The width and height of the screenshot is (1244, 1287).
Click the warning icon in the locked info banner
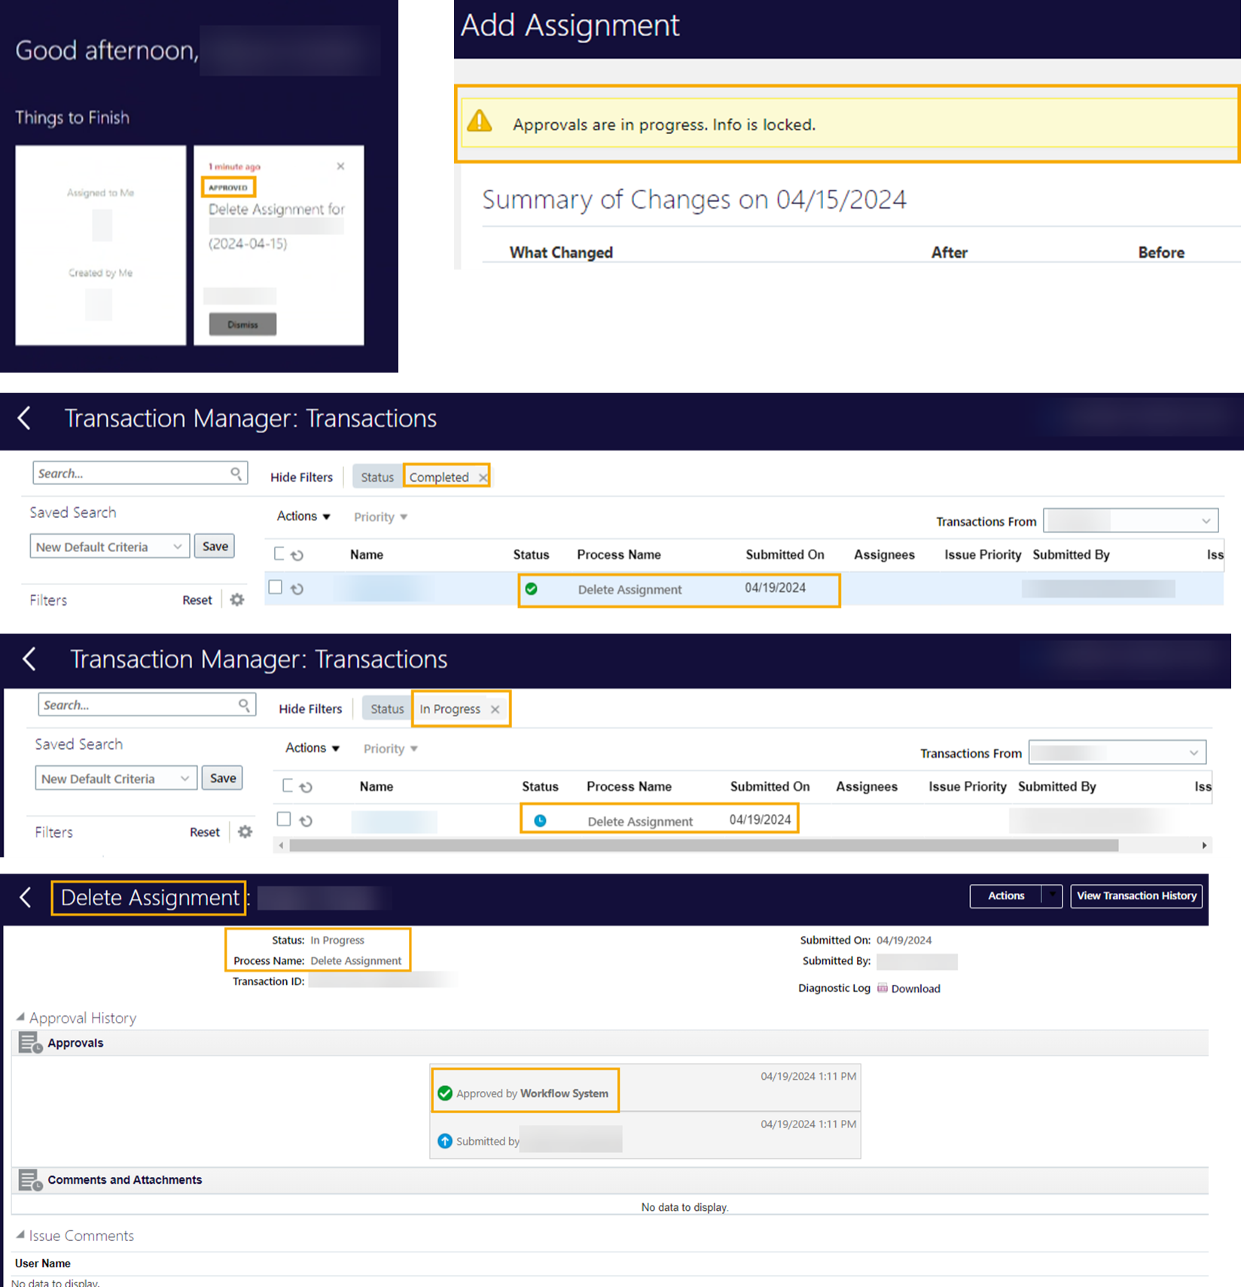[x=479, y=123]
